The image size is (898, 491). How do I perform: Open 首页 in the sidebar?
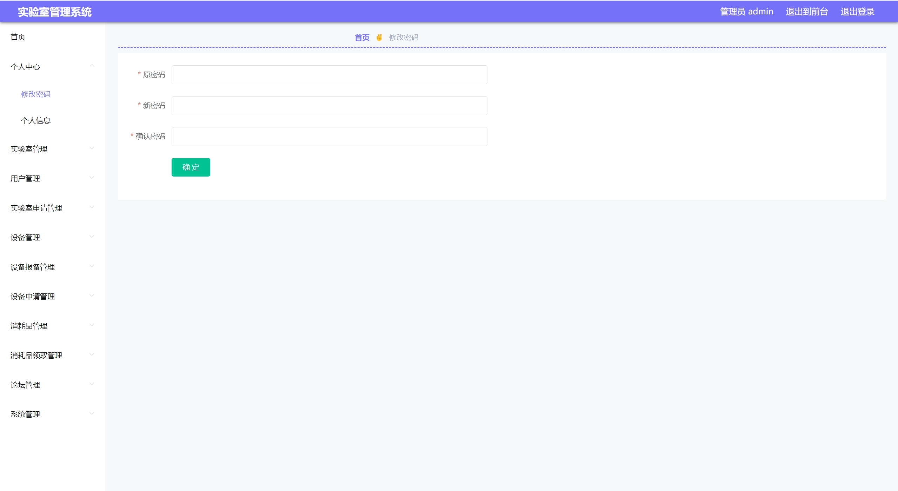18,37
